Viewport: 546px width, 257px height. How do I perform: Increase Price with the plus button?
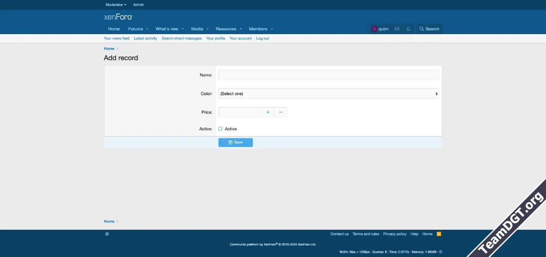click(x=268, y=112)
